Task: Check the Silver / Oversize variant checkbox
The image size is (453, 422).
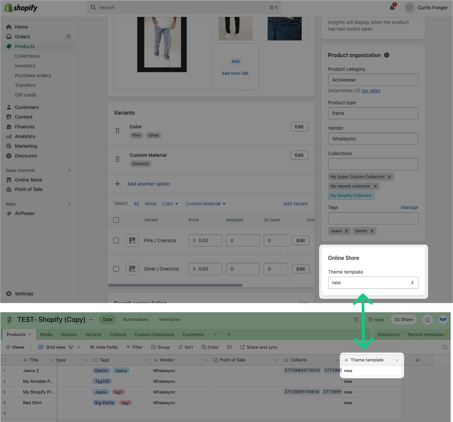Action: (116, 269)
